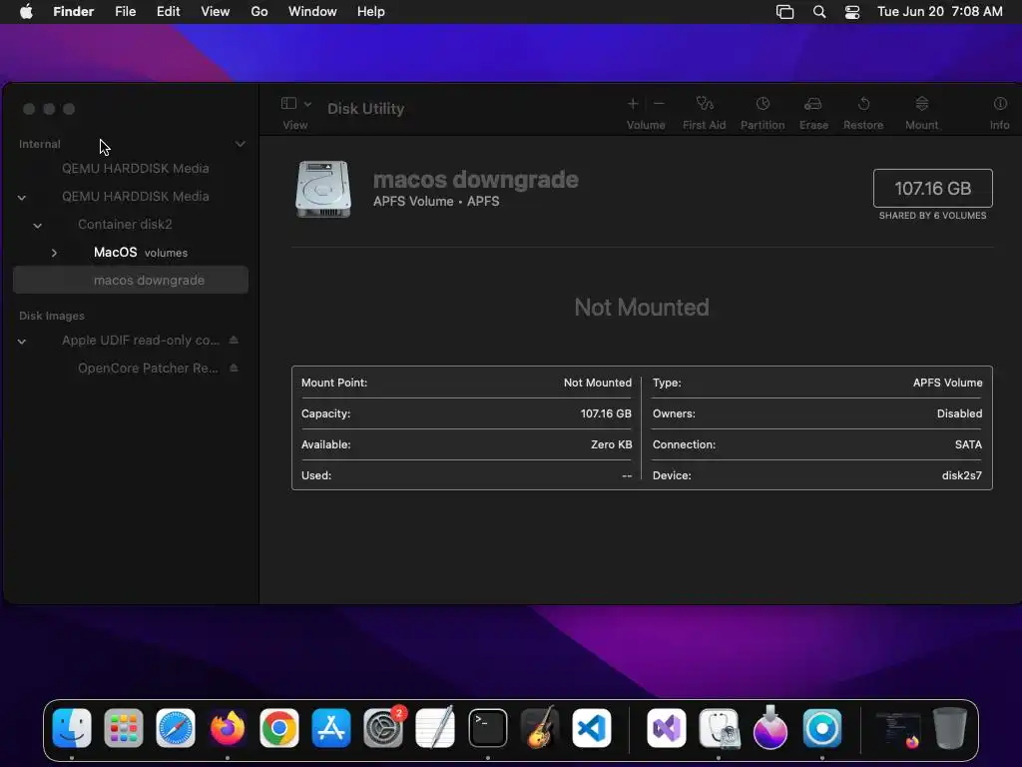The image size is (1022, 767).
Task: Click the Restore toolbar icon
Action: [x=863, y=104]
